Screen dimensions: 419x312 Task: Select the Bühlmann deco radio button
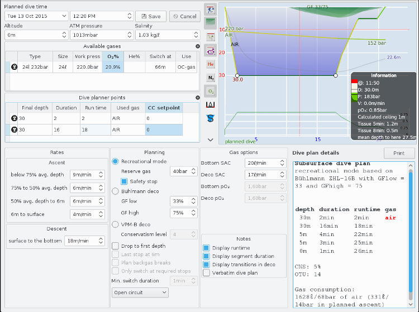(116, 191)
